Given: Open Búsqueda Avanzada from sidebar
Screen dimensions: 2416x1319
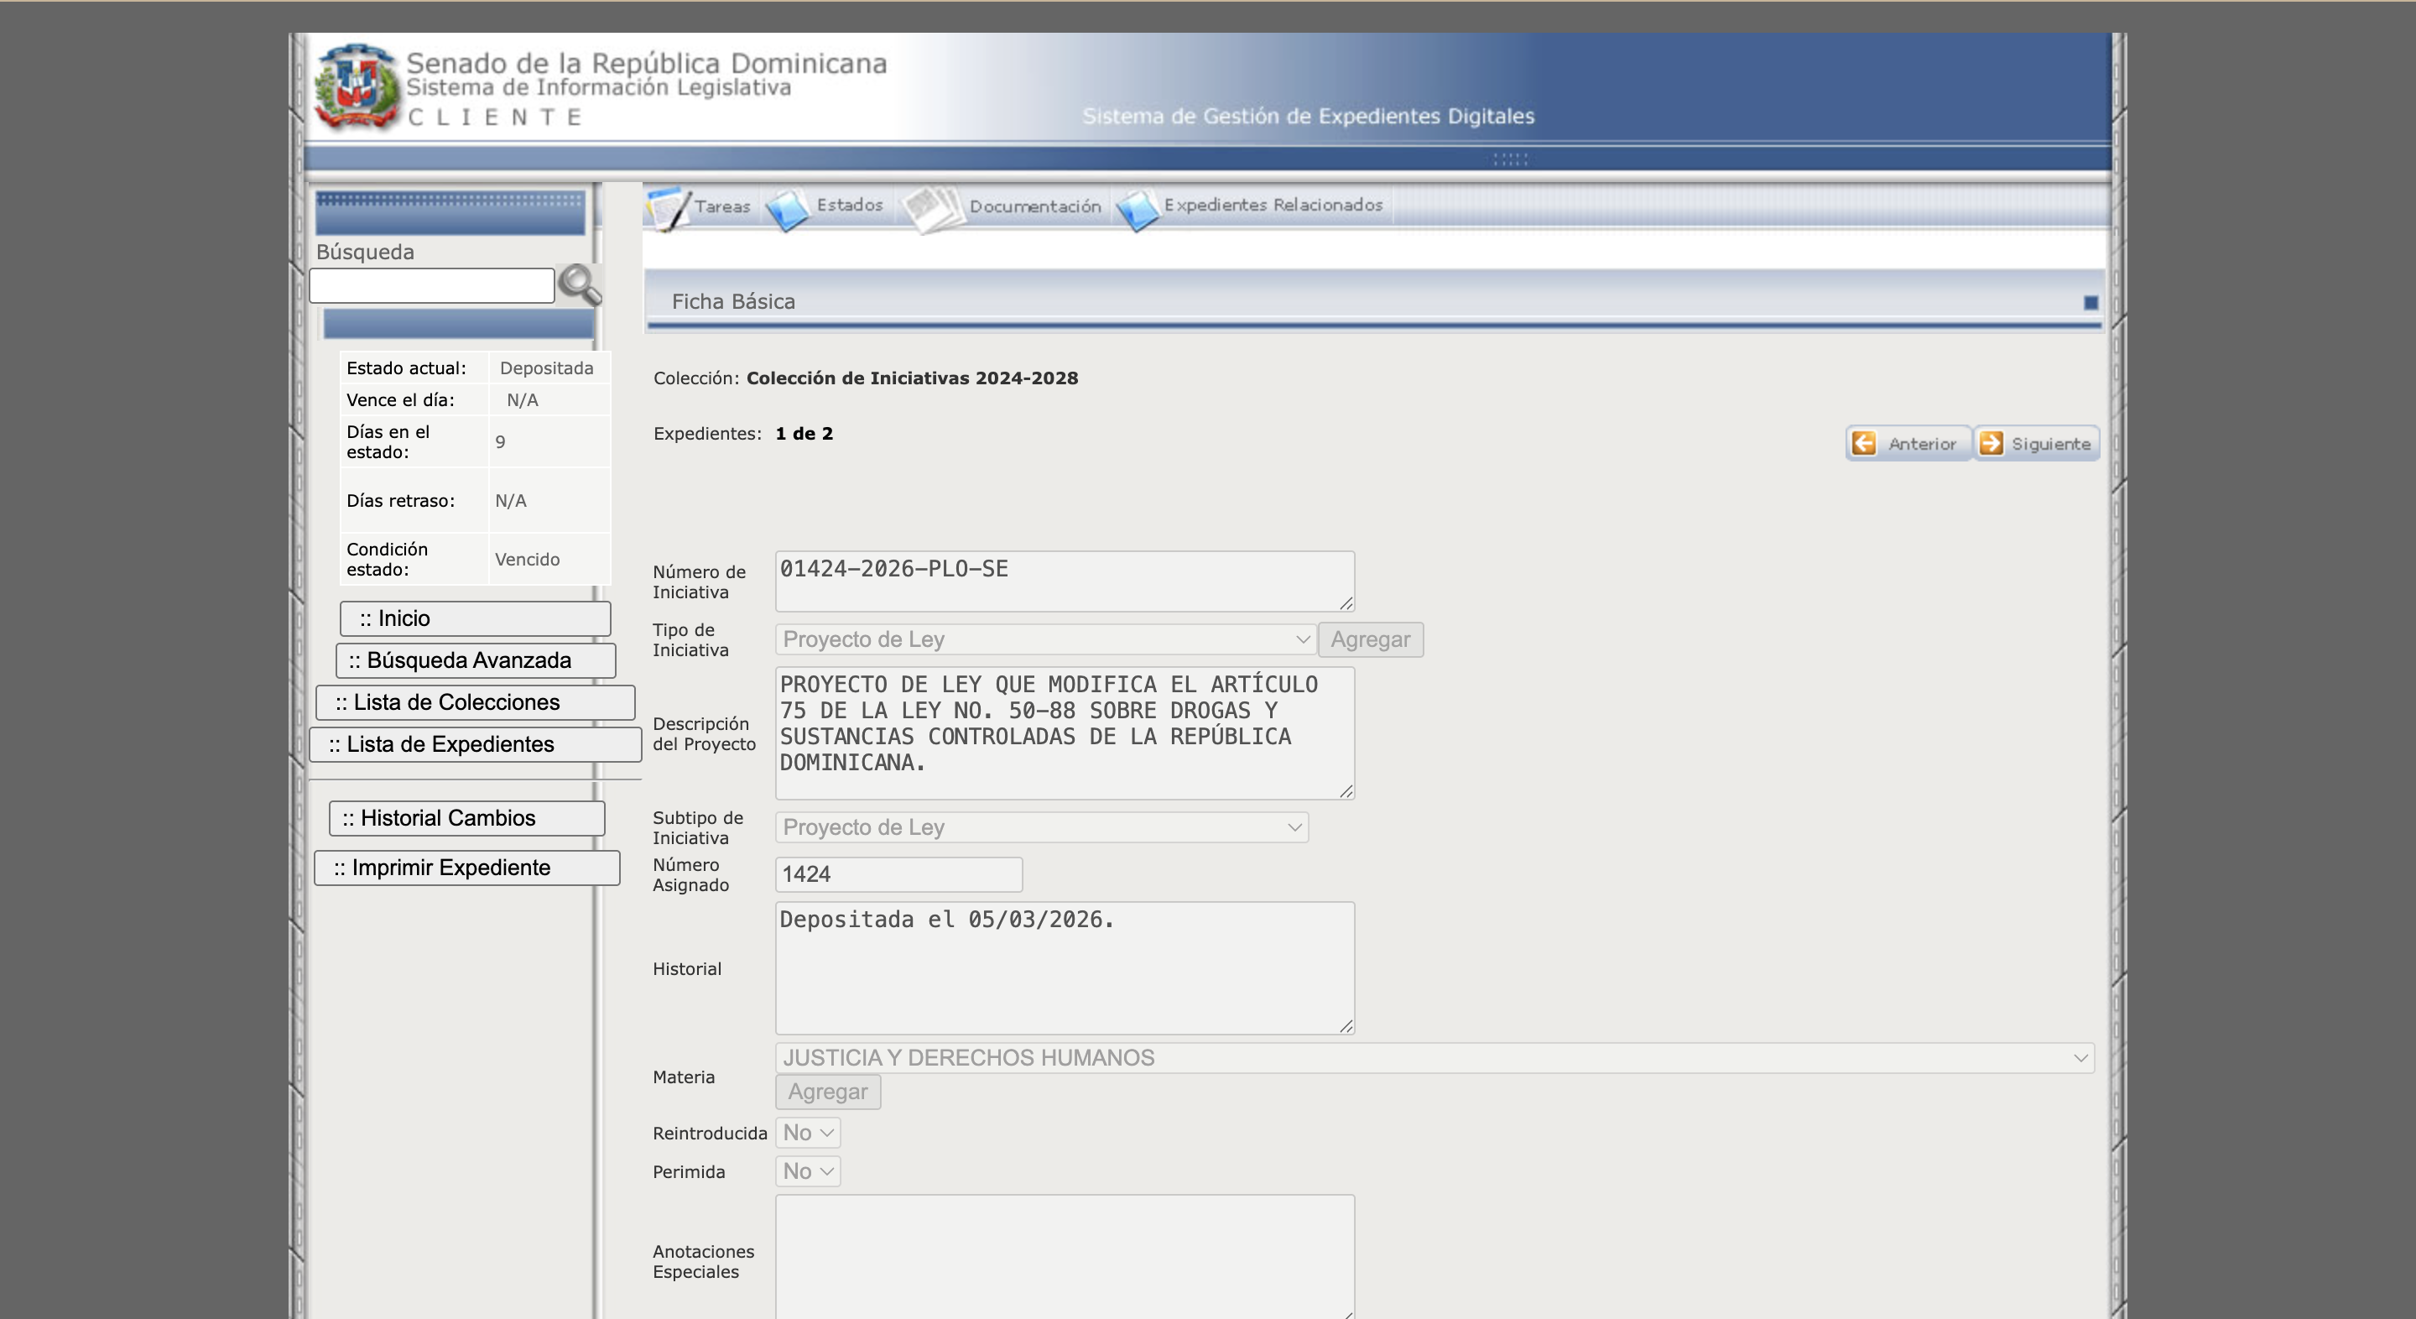Looking at the screenshot, I should click(475, 660).
